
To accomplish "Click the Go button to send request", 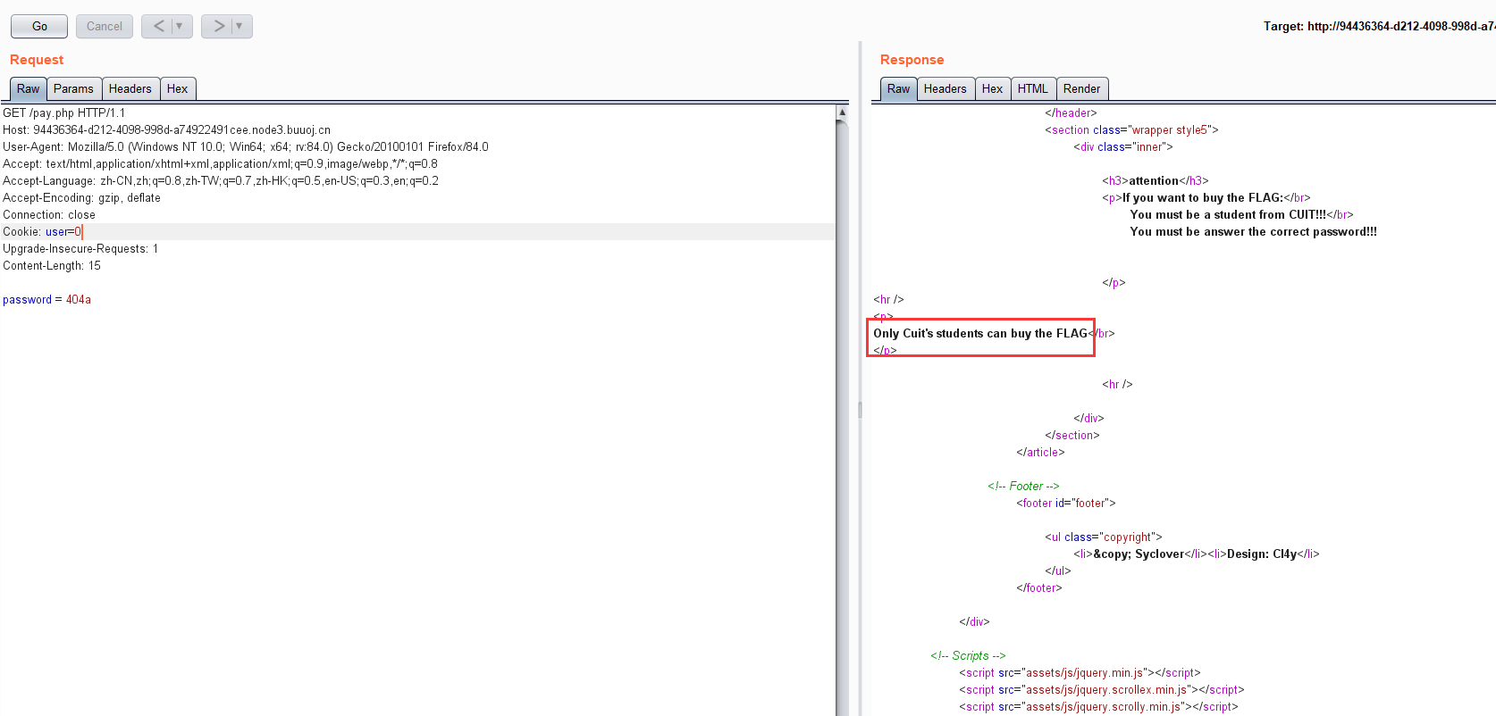I will (39, 26).
